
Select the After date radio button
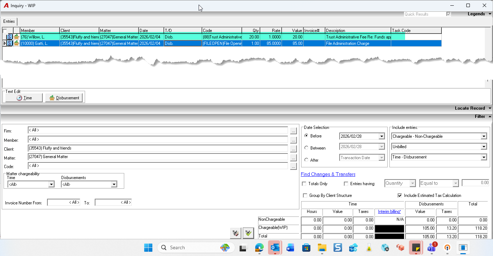click(x=306, y=160)
